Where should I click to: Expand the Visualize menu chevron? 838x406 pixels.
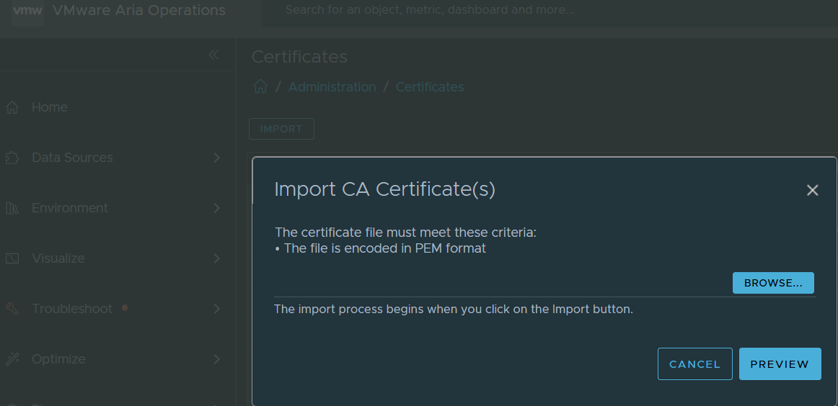click(x=216, y=258)
